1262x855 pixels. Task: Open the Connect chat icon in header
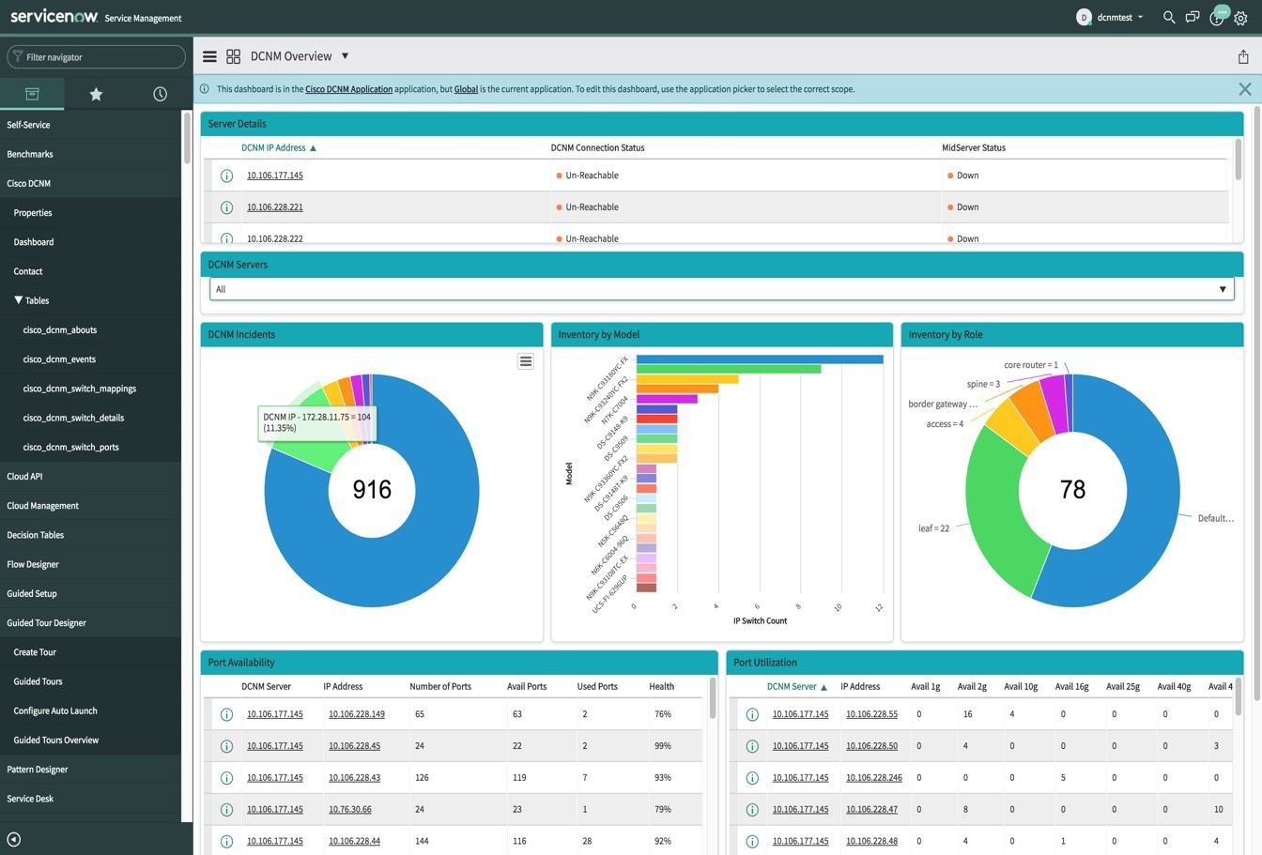coord(1193,17)
